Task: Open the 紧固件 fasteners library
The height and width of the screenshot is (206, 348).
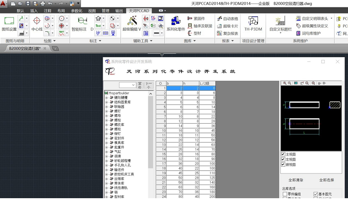Action: [x=196, y=19]
